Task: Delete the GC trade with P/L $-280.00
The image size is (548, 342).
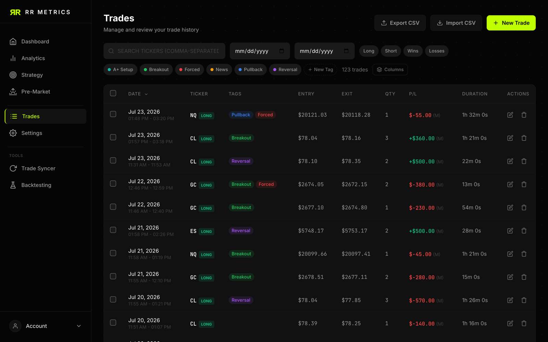Action: [x=524, y=277]
